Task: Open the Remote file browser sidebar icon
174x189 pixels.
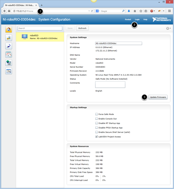Action: click(x=9, y=71)
